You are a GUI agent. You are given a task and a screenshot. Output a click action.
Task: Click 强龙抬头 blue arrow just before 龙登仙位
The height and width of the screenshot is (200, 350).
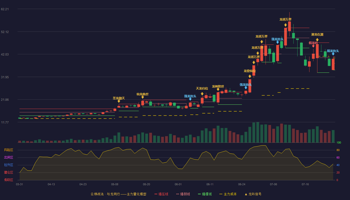[246, 88]
